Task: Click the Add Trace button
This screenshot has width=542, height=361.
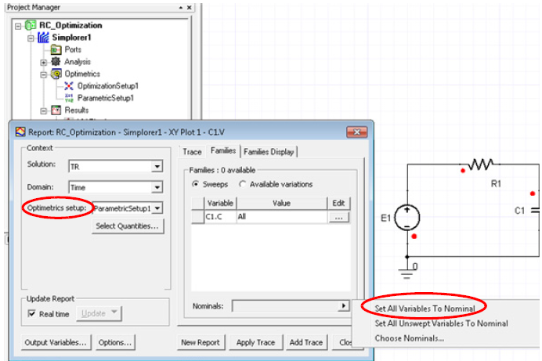Action: point(306,342)
